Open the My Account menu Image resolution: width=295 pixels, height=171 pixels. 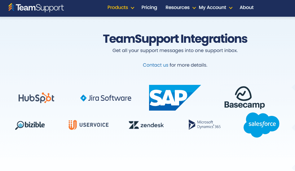[212, 7]
